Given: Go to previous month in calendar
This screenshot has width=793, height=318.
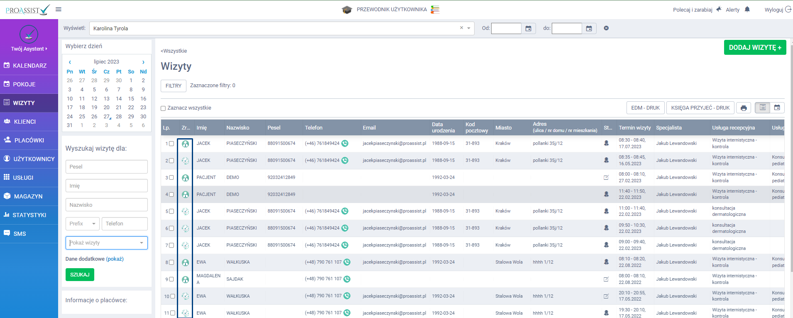Looking at the screenshot, I should tap(70, 62).
